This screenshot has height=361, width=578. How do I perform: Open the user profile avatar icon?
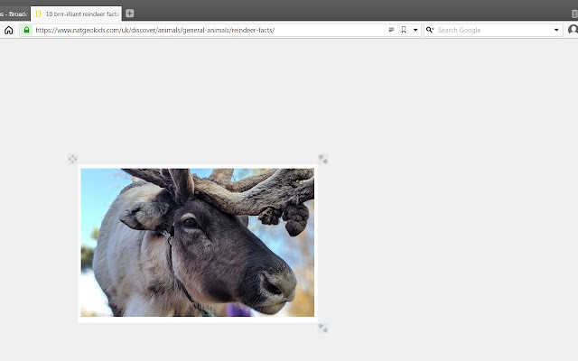click(573, 30)
